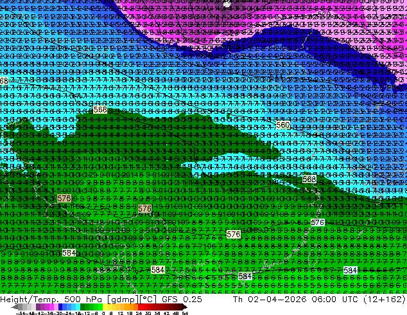The image size is (407, 315).
Task: Click the legend's left grey arrow end
Action: (x=14, y=307)
